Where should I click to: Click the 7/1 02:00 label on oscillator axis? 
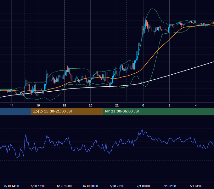click(170, 186)
